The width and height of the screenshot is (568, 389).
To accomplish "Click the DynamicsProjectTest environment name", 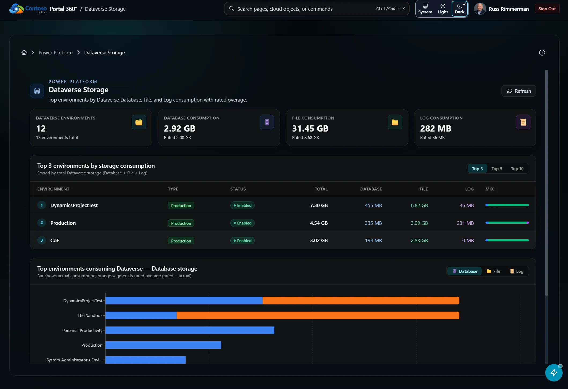I will click(74, 205).
